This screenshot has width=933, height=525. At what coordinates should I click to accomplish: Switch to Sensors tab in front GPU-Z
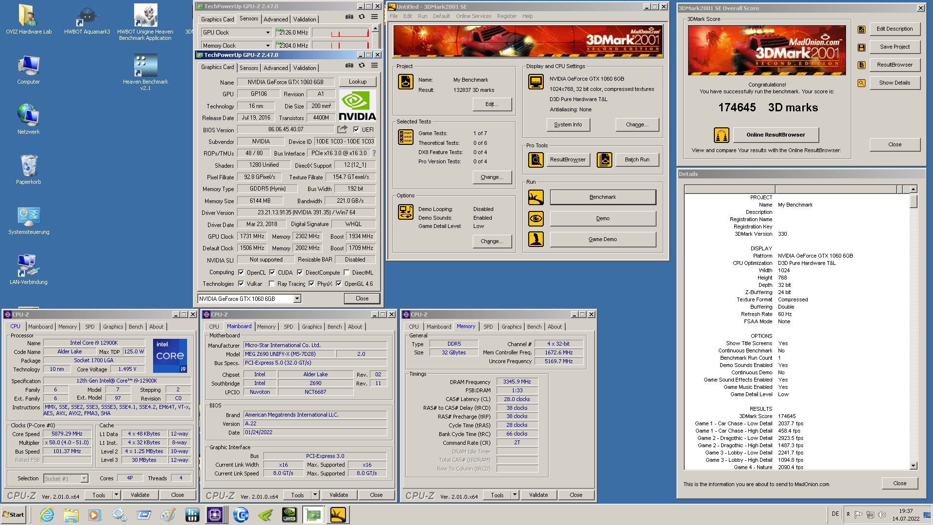click(x=249, y=68)
